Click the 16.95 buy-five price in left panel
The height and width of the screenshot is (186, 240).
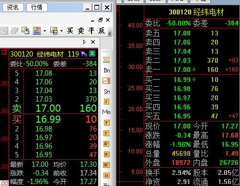44,155
